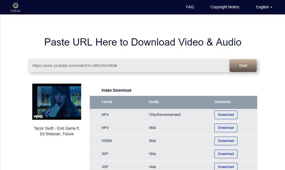This screenshot has height=170, width=285.
Task: Click the 'Downloads' column header
Action: point(222,102)
